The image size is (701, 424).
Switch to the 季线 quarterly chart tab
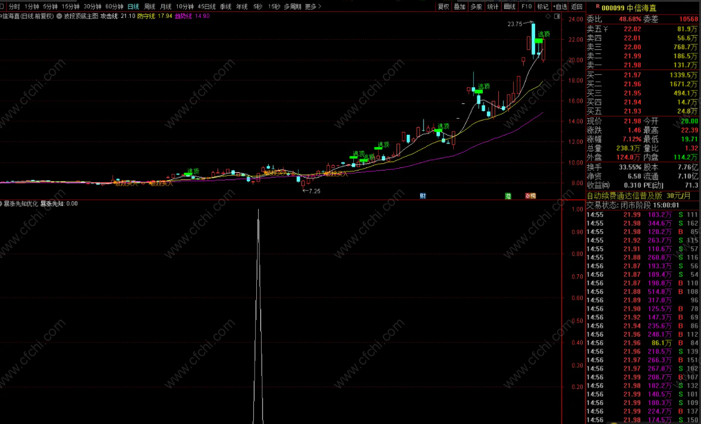pyautogui.click(x=226, y=7)
